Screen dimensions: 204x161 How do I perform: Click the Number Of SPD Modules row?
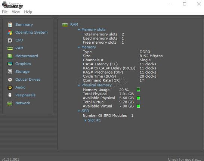click(x=108, y=115)
